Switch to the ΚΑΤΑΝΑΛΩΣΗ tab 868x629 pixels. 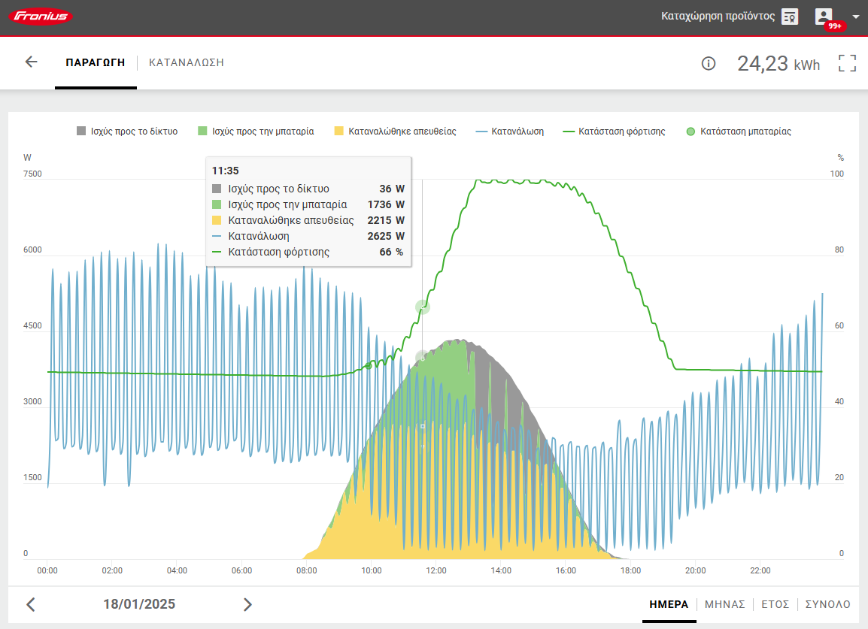point(187,62)
